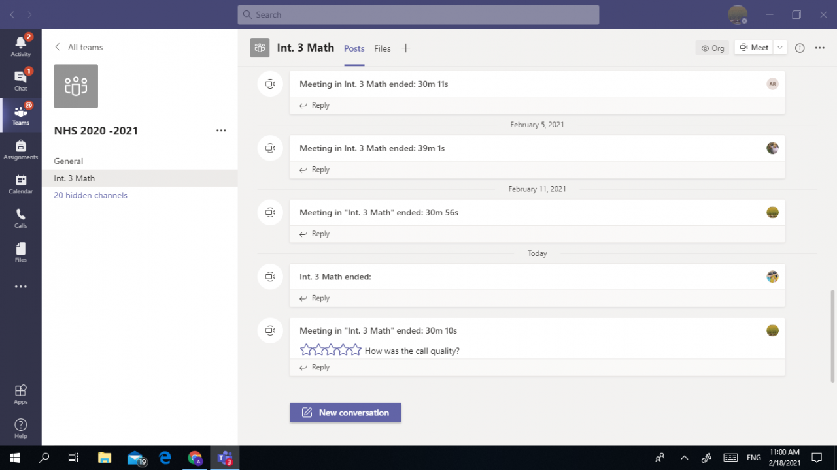Open the Calls section

[21, 217]
